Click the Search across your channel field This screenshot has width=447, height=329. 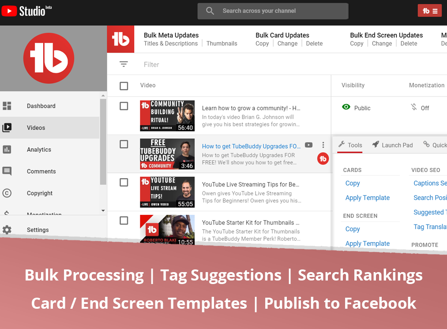pos(273,11)
